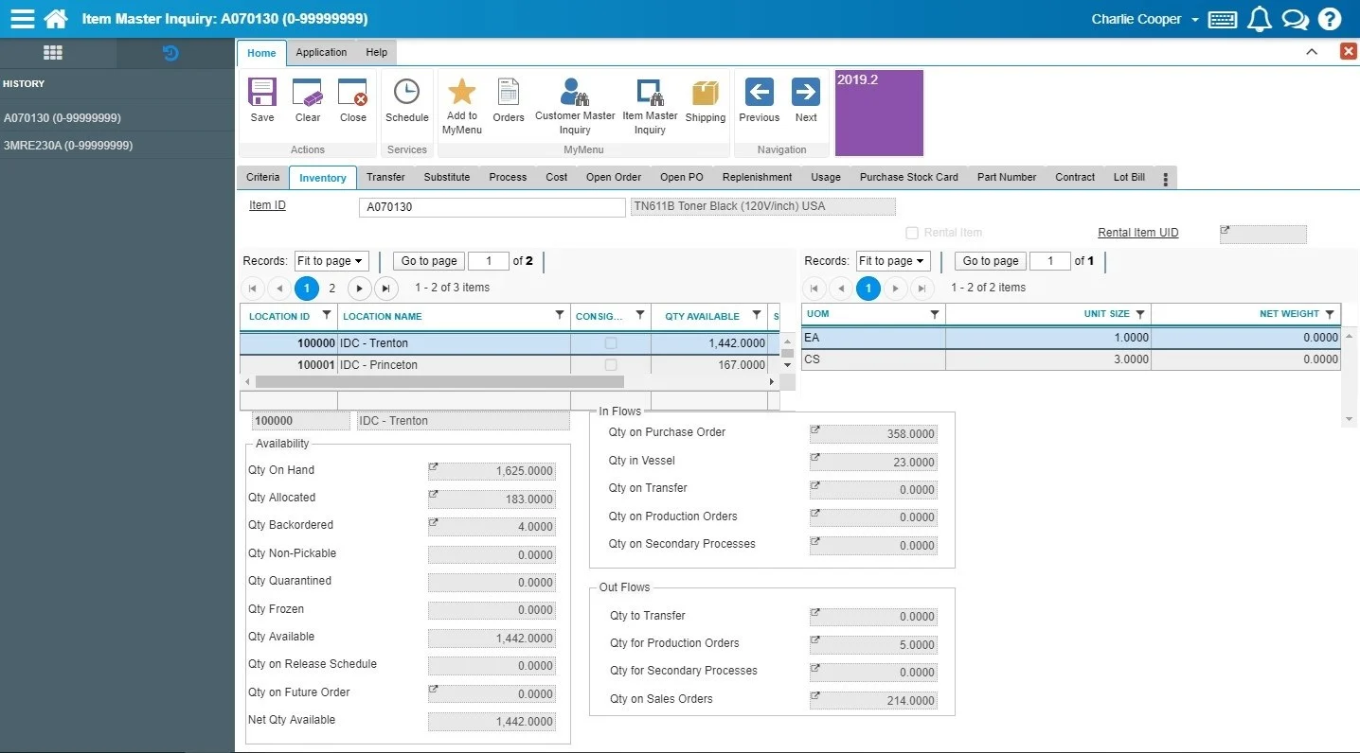Toggle consignment checkbox for IDC - Trenton
The width and height of the screenshot is (1360, 753).
pyautogui.click(x=611, y=343)
